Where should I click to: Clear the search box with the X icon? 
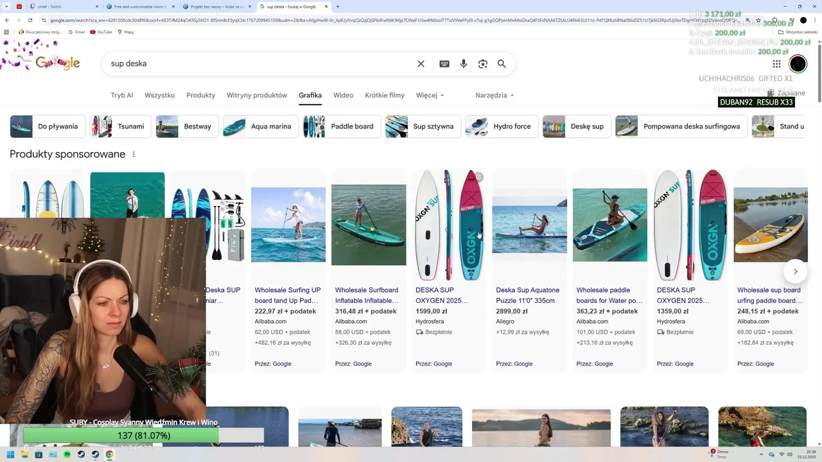(x=421, y=64)
